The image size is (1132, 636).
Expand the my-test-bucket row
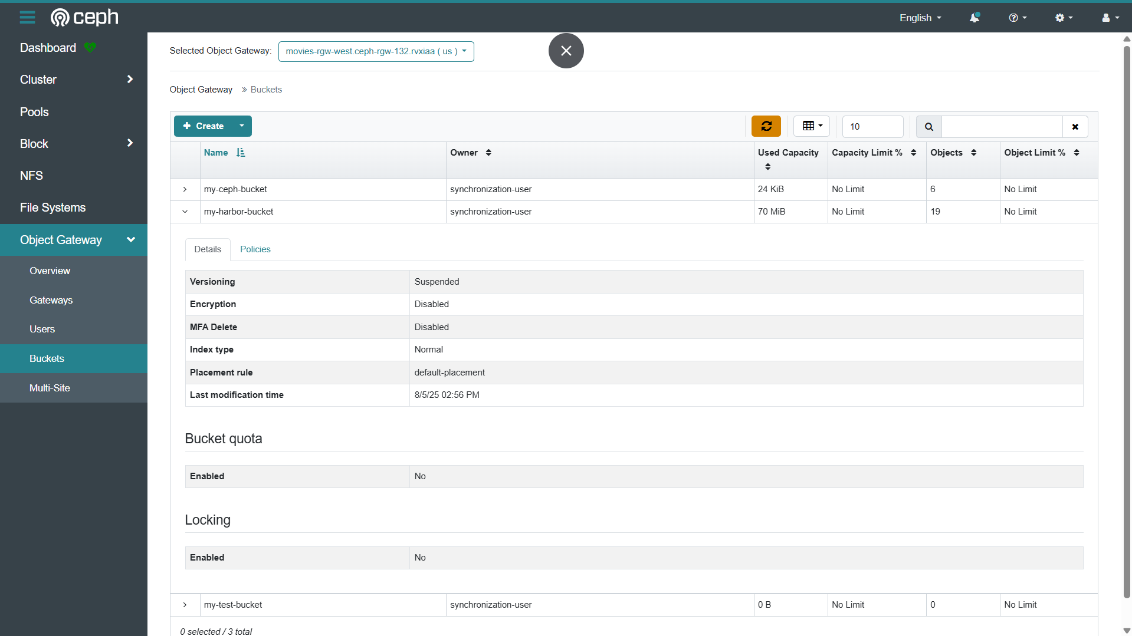pyautogui.click(x=185, y=605)
